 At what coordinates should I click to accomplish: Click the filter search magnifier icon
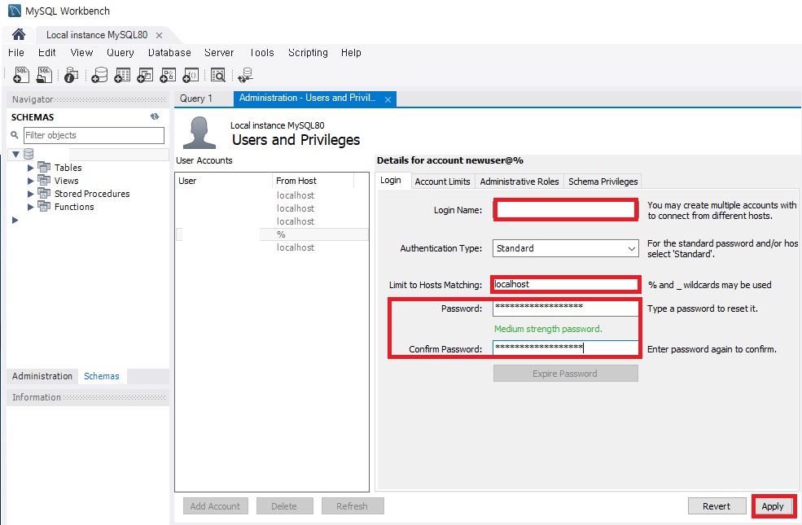click(15, 135)
